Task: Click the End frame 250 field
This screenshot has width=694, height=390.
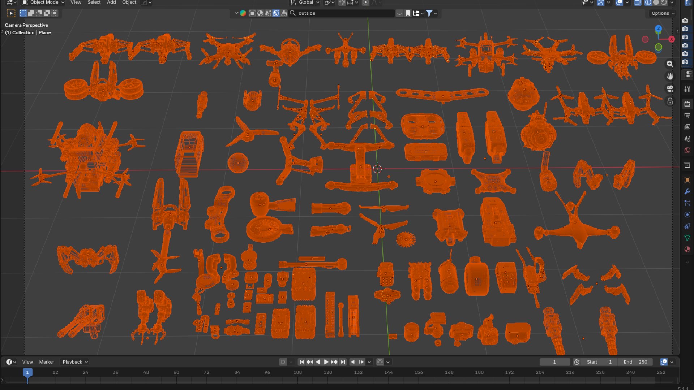Action: click(635, 362)
